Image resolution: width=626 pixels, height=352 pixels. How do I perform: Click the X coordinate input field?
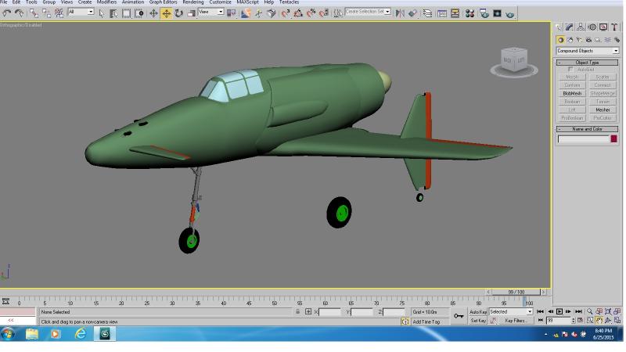(329, 312)
